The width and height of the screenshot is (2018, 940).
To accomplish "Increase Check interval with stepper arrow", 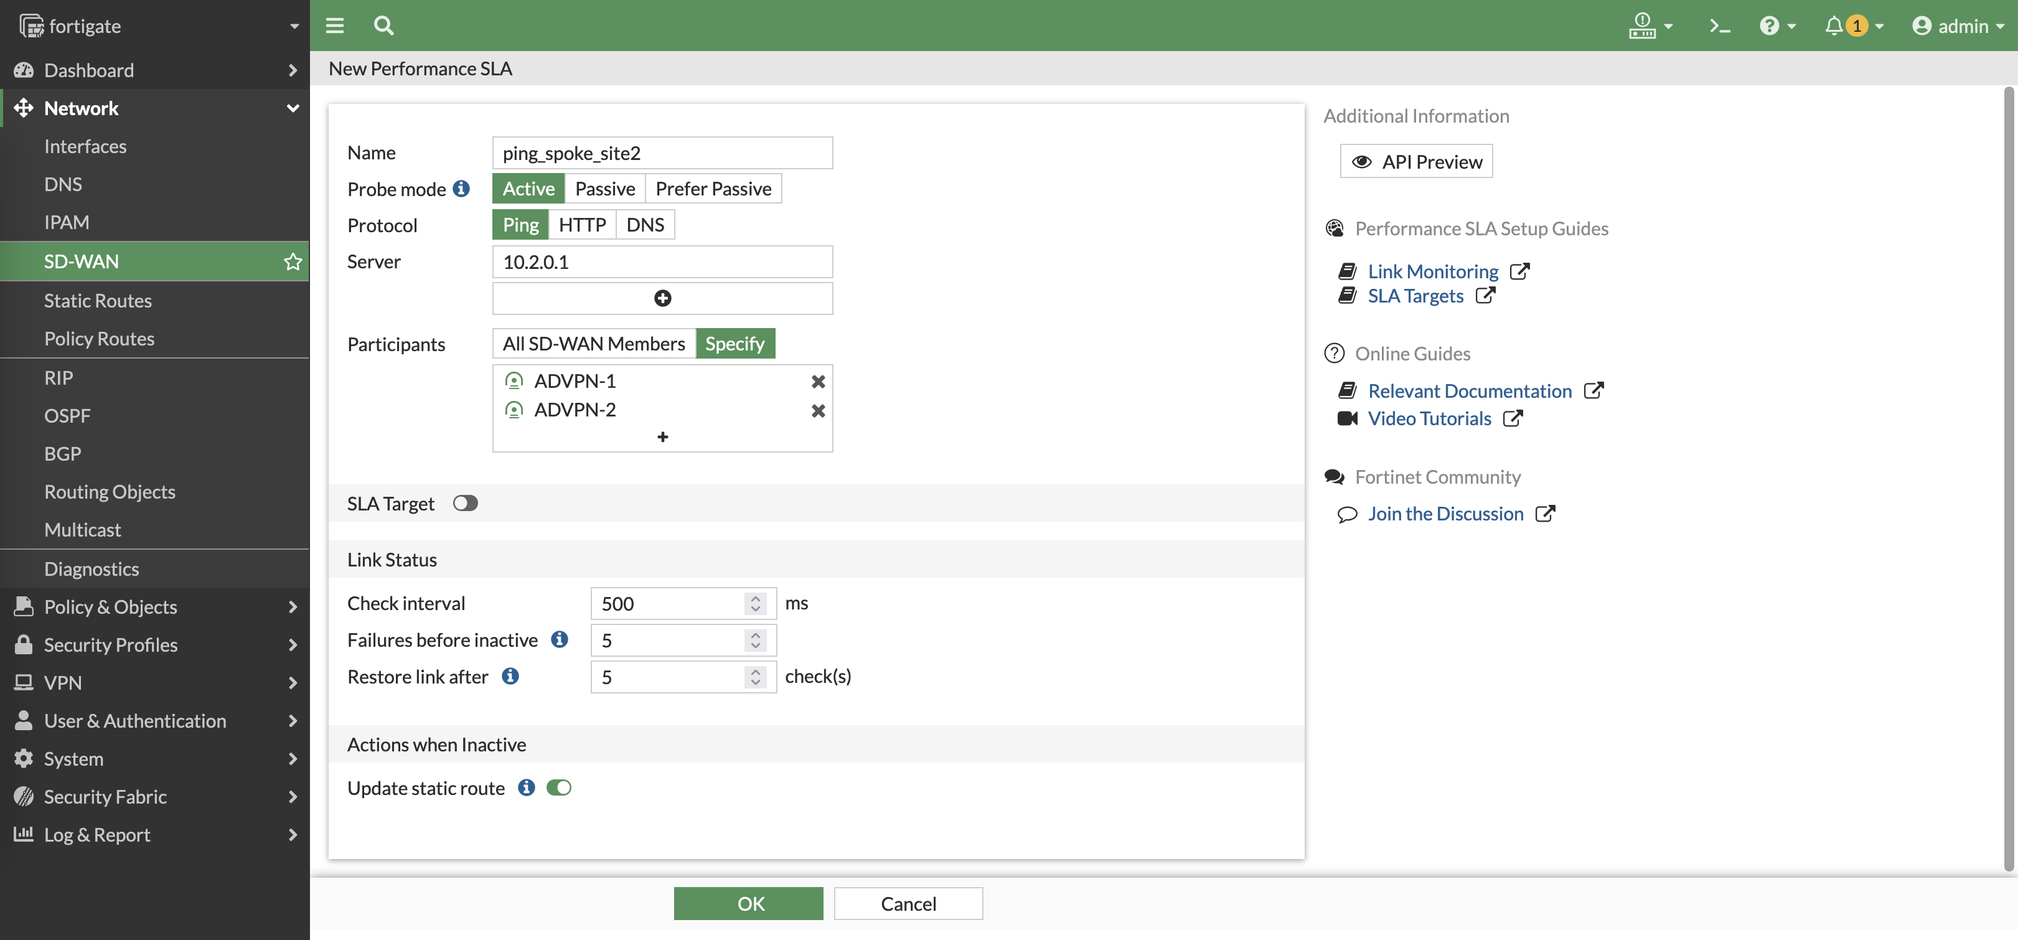I will [x=755, y=598].
